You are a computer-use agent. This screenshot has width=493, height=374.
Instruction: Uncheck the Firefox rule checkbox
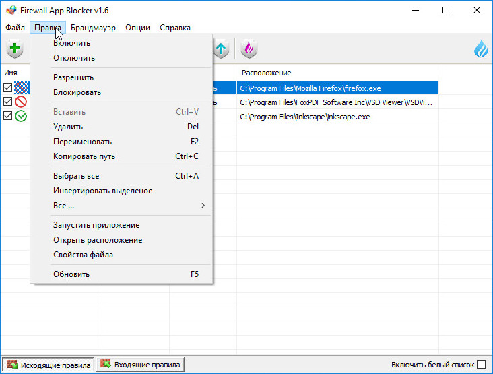(x=8, y=87)
